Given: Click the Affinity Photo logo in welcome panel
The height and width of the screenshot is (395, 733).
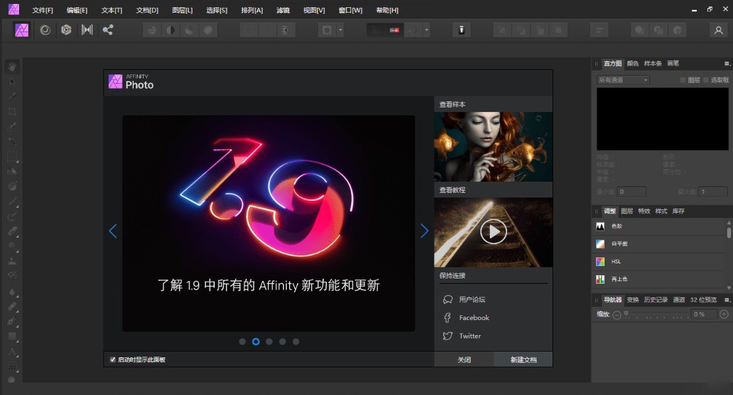Looking at the screenshot, I should click(x=115, y=82).
